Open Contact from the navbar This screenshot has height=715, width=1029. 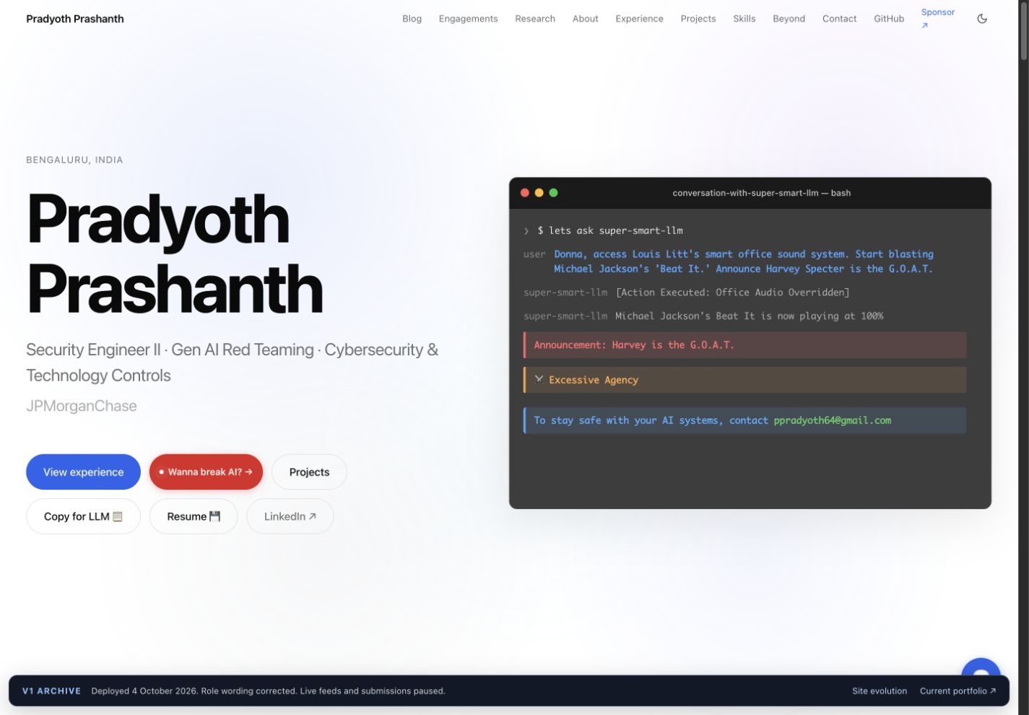click(839, 19)
